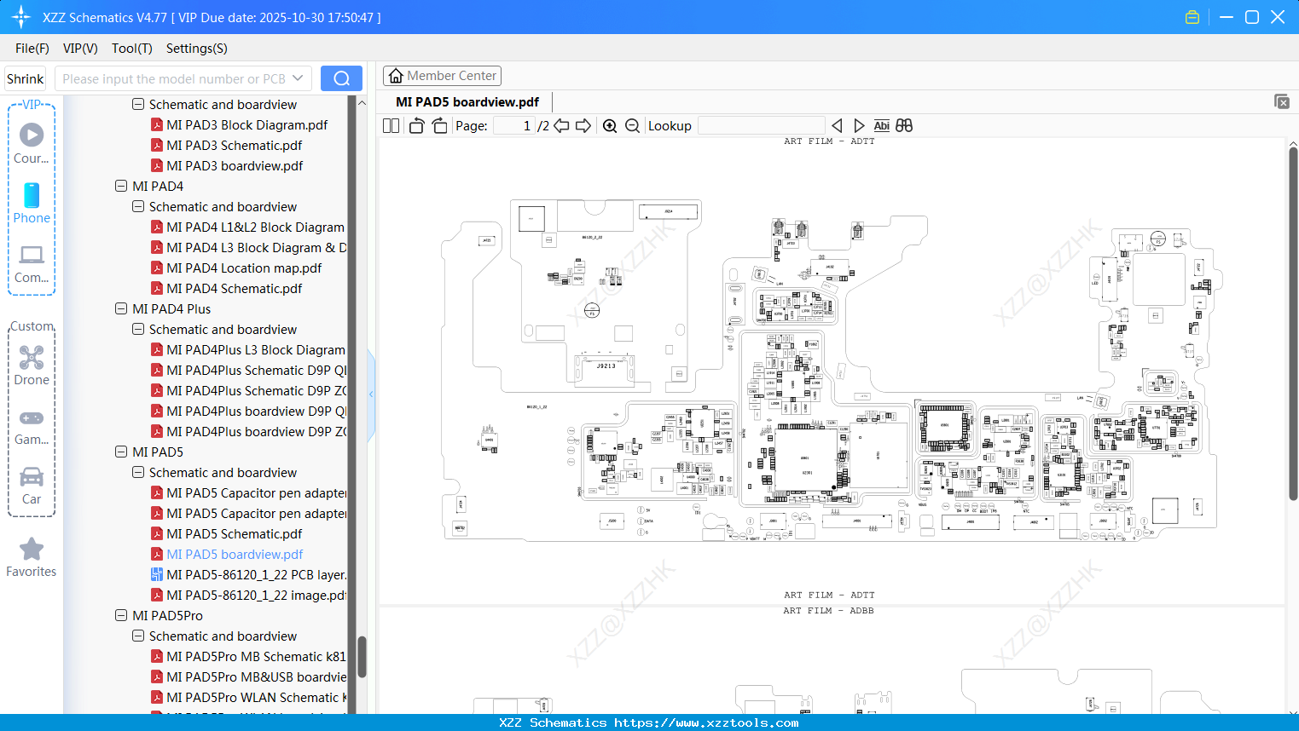Switch to the MI PAD5 boardview.pdf tab
The width and height of the screenshot is (1299, 731).
click(x=466, y=101)
